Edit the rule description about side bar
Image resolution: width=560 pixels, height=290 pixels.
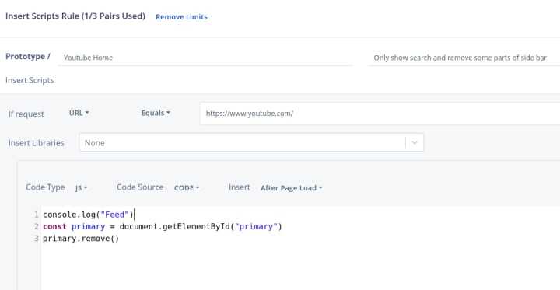464,58
